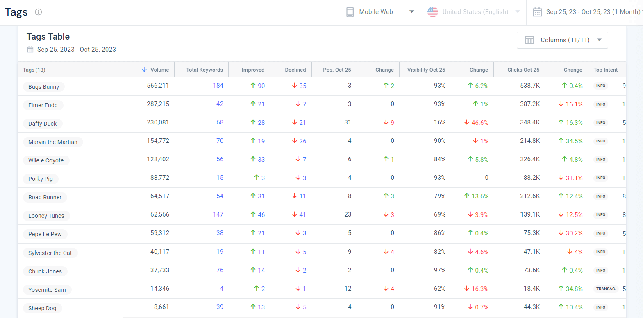The height and width of the screenshot is (318, 643).
Task: Open the Daffy Duck tag
Action: 43,124
